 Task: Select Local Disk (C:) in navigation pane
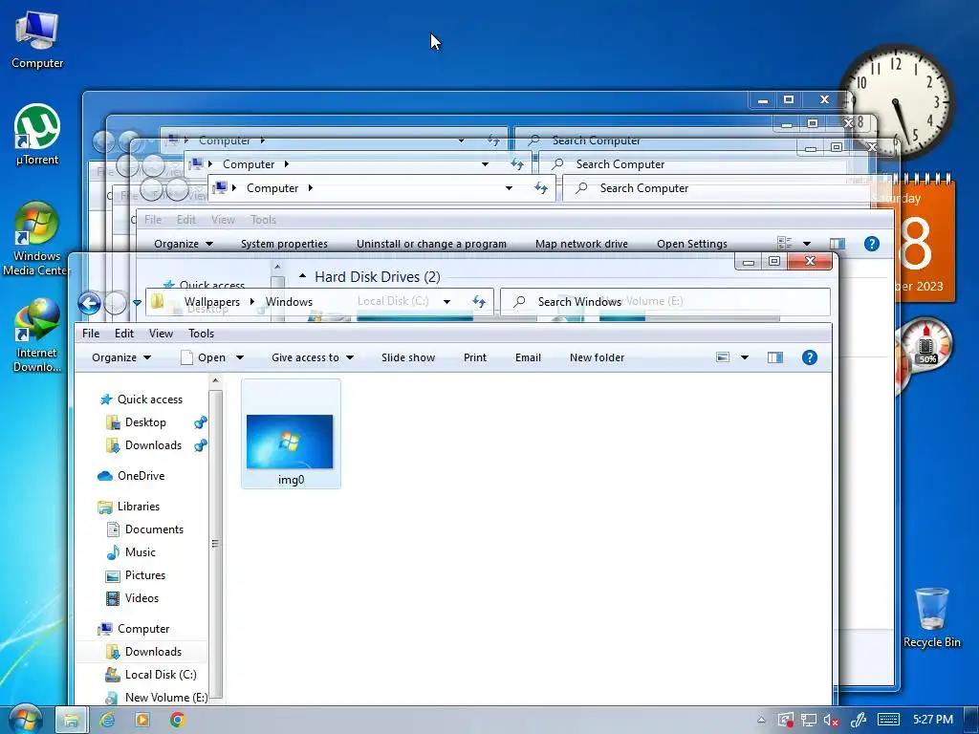161,675
